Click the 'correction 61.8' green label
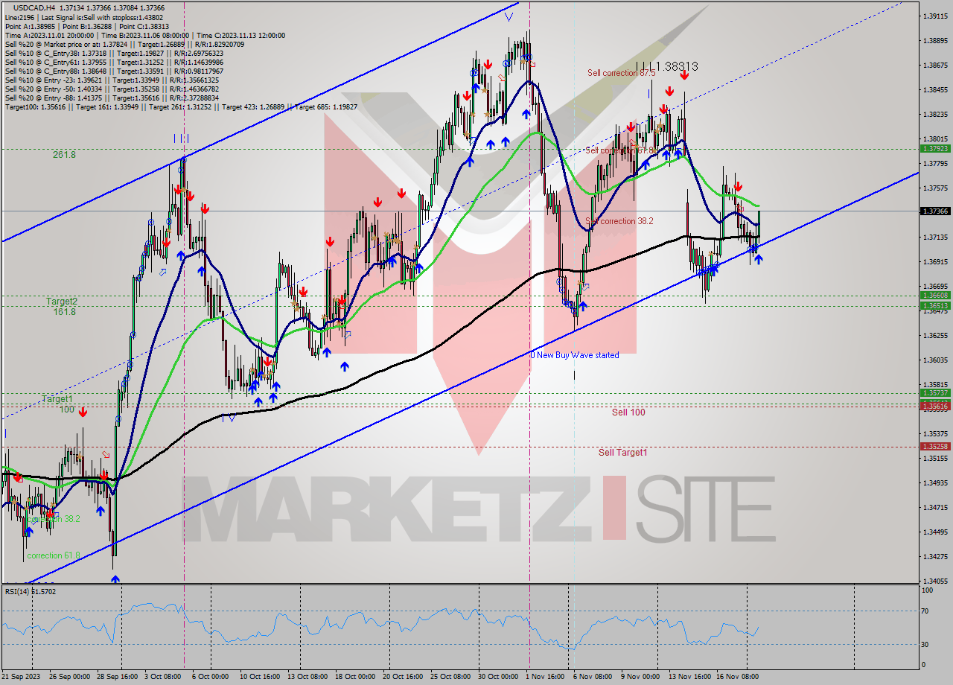The height and width of the screenshot is (685, 953). [x=53, y=555]
